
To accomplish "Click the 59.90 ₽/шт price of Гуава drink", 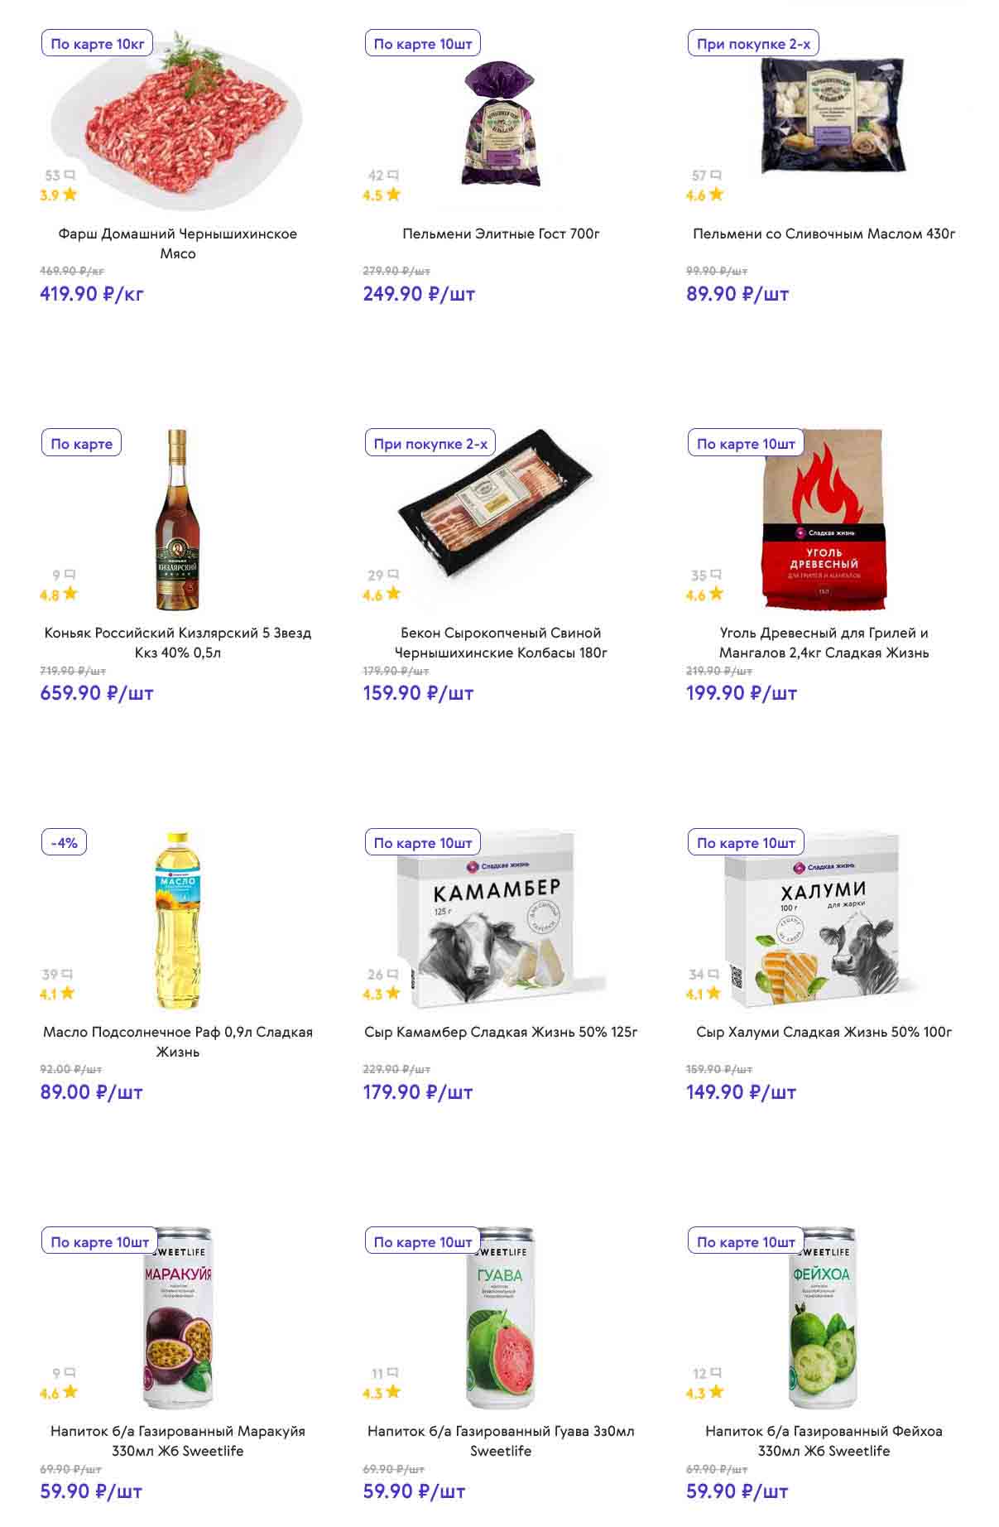I will click(414, 1491).
